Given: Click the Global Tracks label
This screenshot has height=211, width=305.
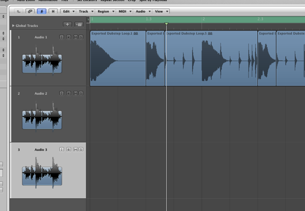Looking at the screenshot, I should point(27,25).
